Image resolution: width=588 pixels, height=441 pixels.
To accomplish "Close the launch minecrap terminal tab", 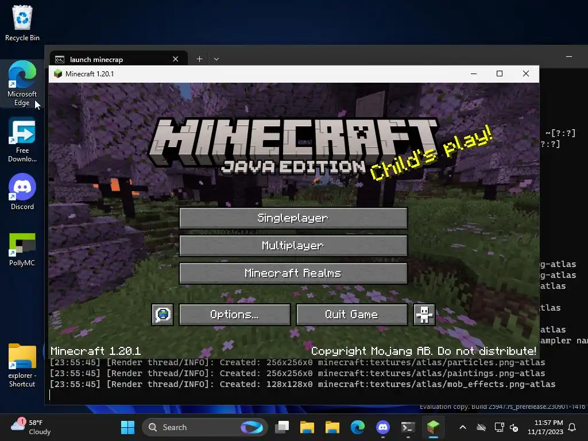I will coord(175,59).
